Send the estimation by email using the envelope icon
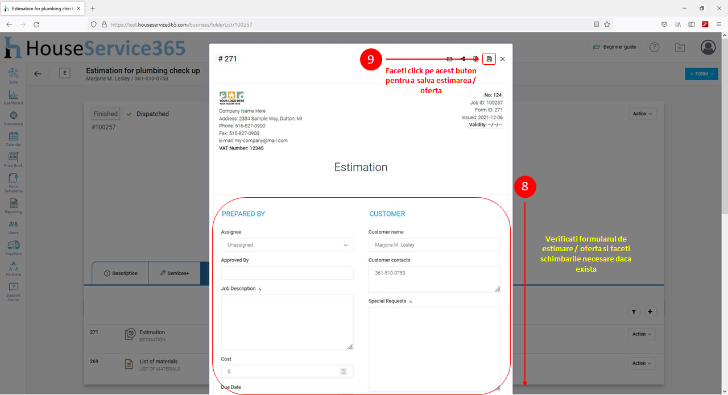Image resolution: width=728 pixels, height=395 pixels. pyautogui.click(x=449, y=59)
